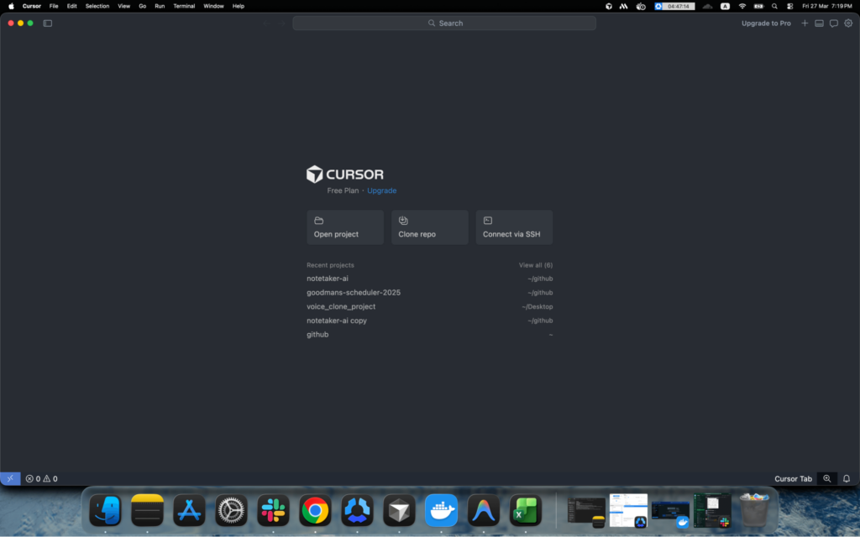Open the Open project panel icon

pyautogui.click(x=319, y=222)
